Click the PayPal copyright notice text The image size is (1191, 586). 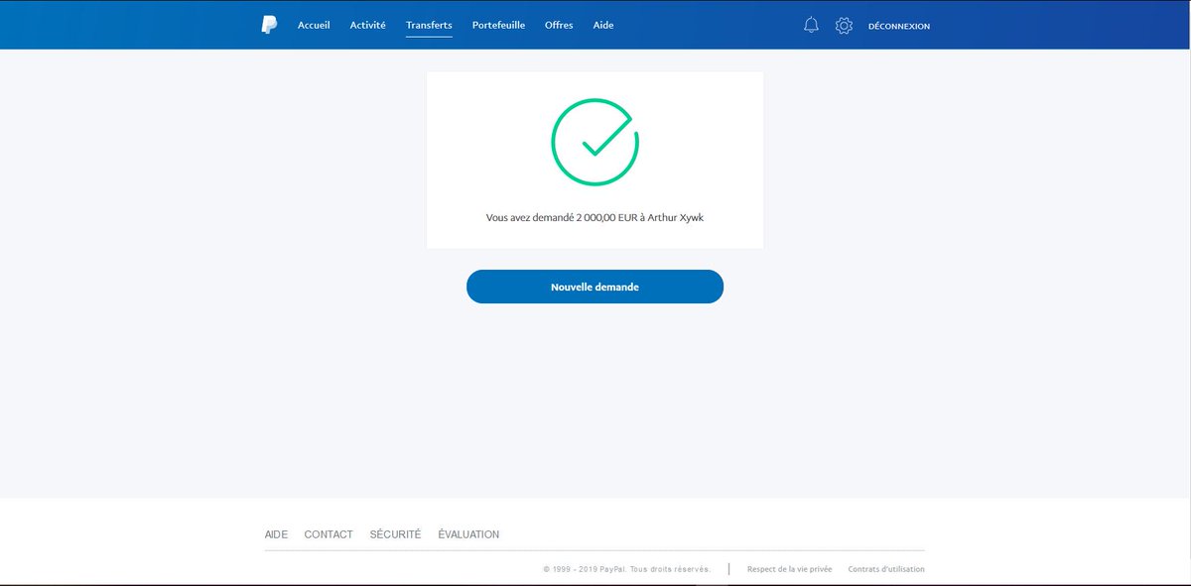[x=627, y=569]
